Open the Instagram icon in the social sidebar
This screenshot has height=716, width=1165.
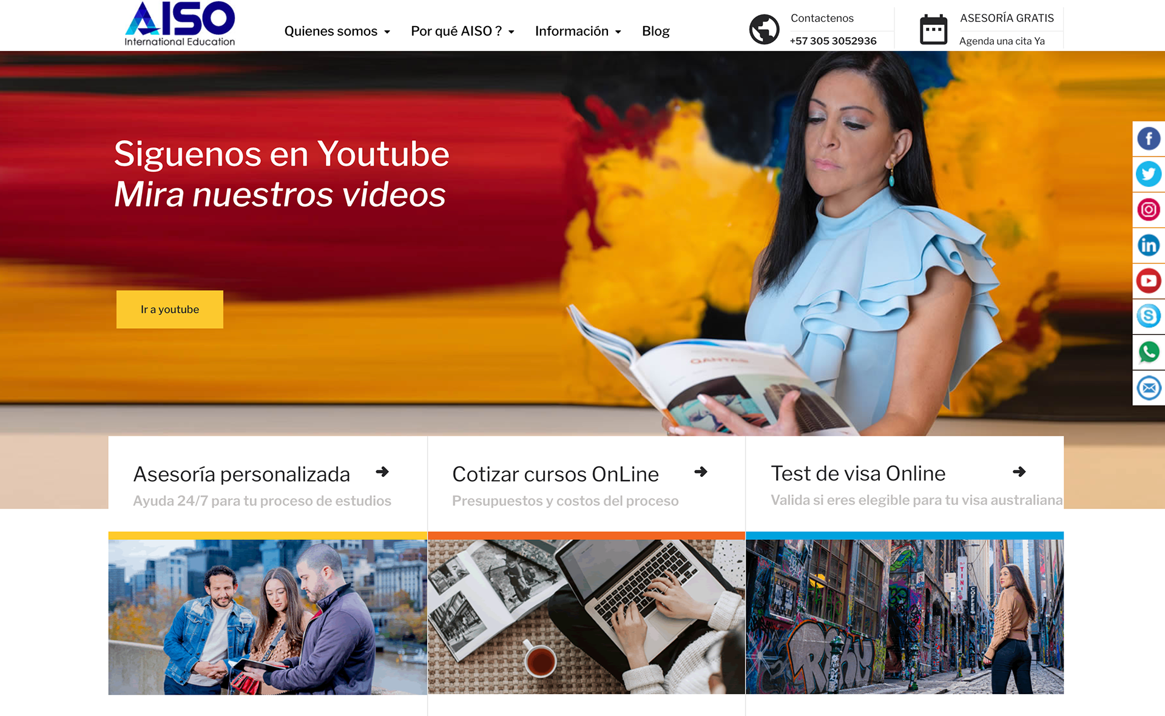[x=1148, y=210]
